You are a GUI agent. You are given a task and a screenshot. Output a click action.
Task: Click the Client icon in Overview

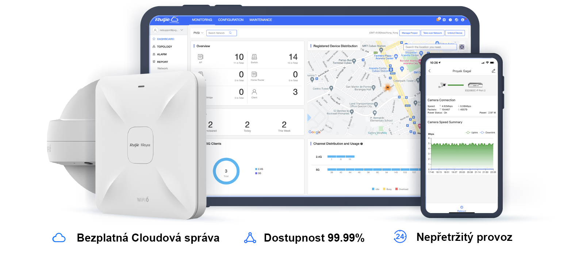click(254, 92)
